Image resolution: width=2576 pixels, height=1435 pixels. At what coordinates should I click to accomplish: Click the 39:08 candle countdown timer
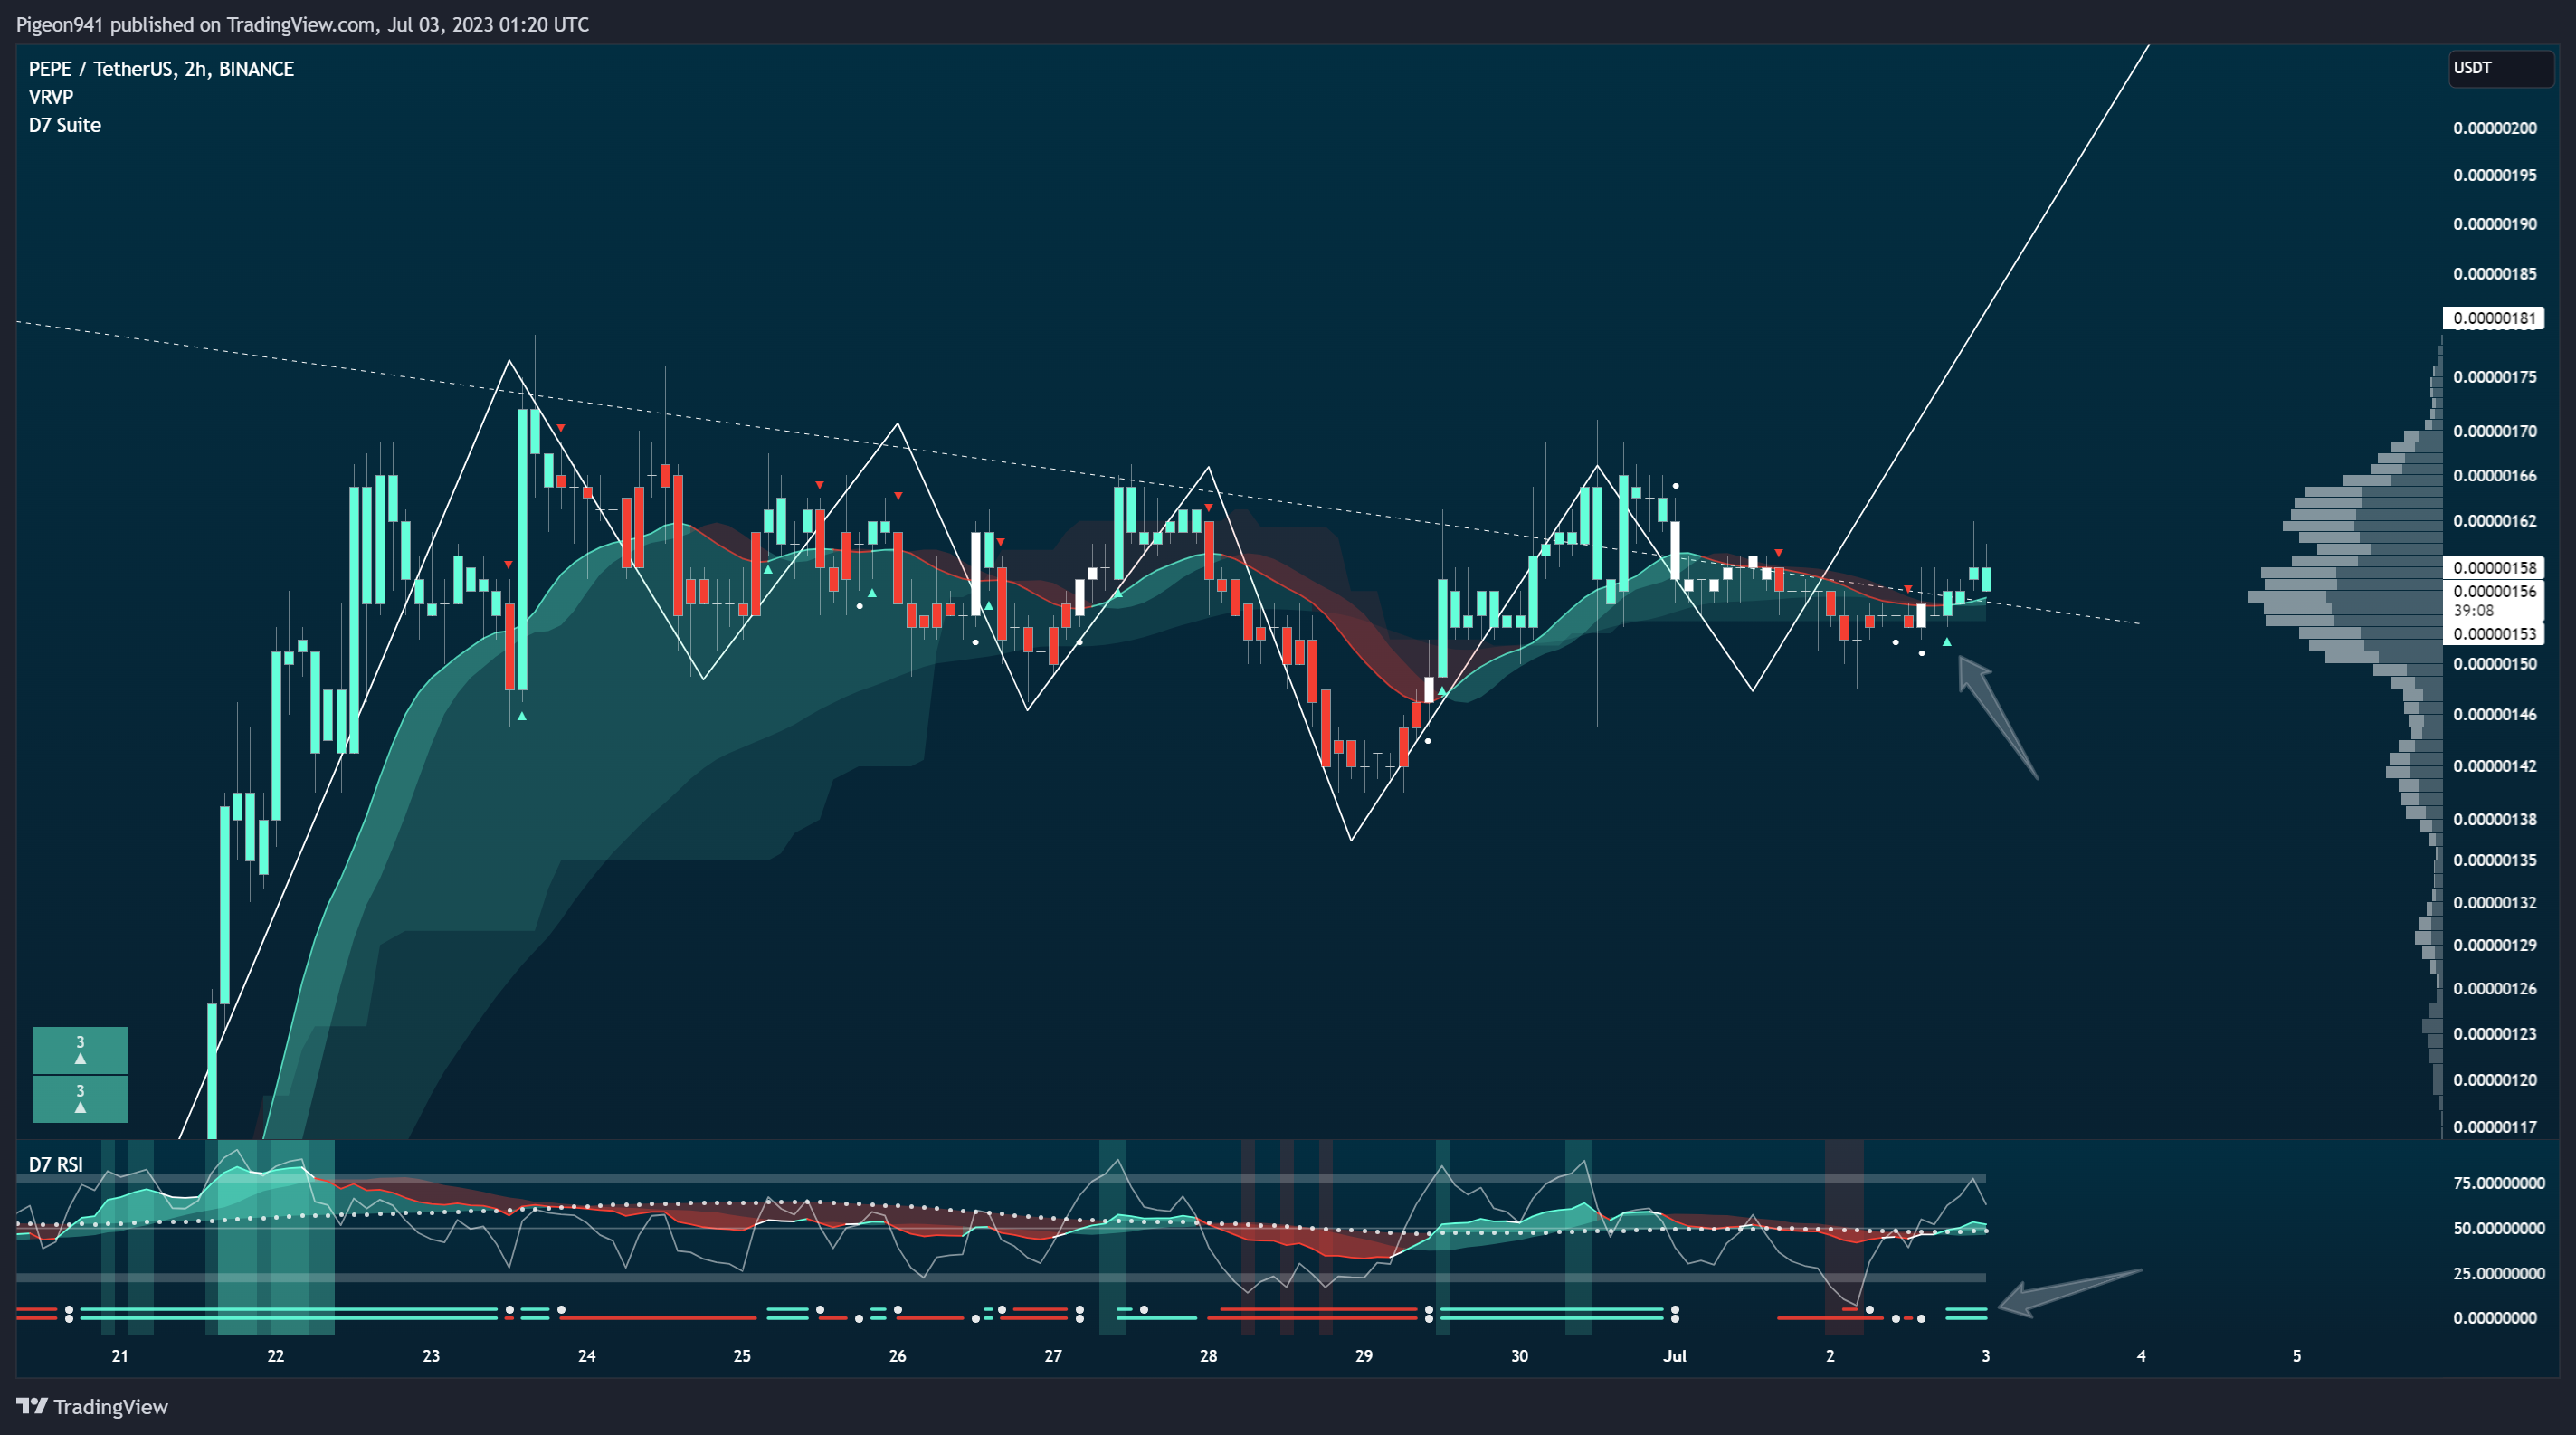click(x=2473, y=610)
